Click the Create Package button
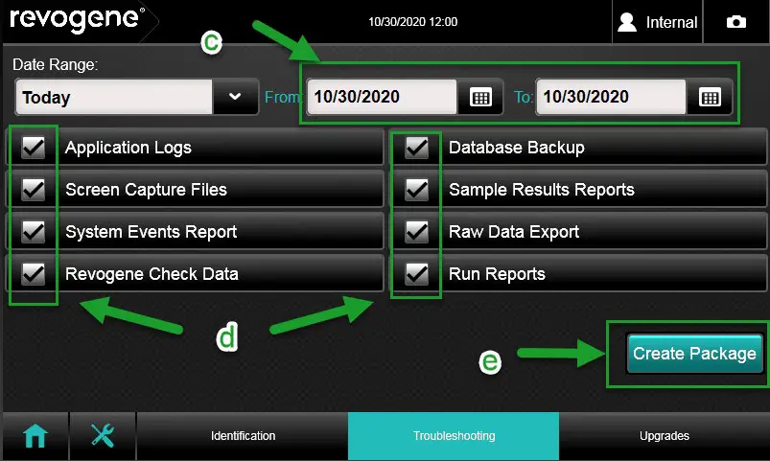The height and width of the screenshot is (461, 770). pos(694,354)
